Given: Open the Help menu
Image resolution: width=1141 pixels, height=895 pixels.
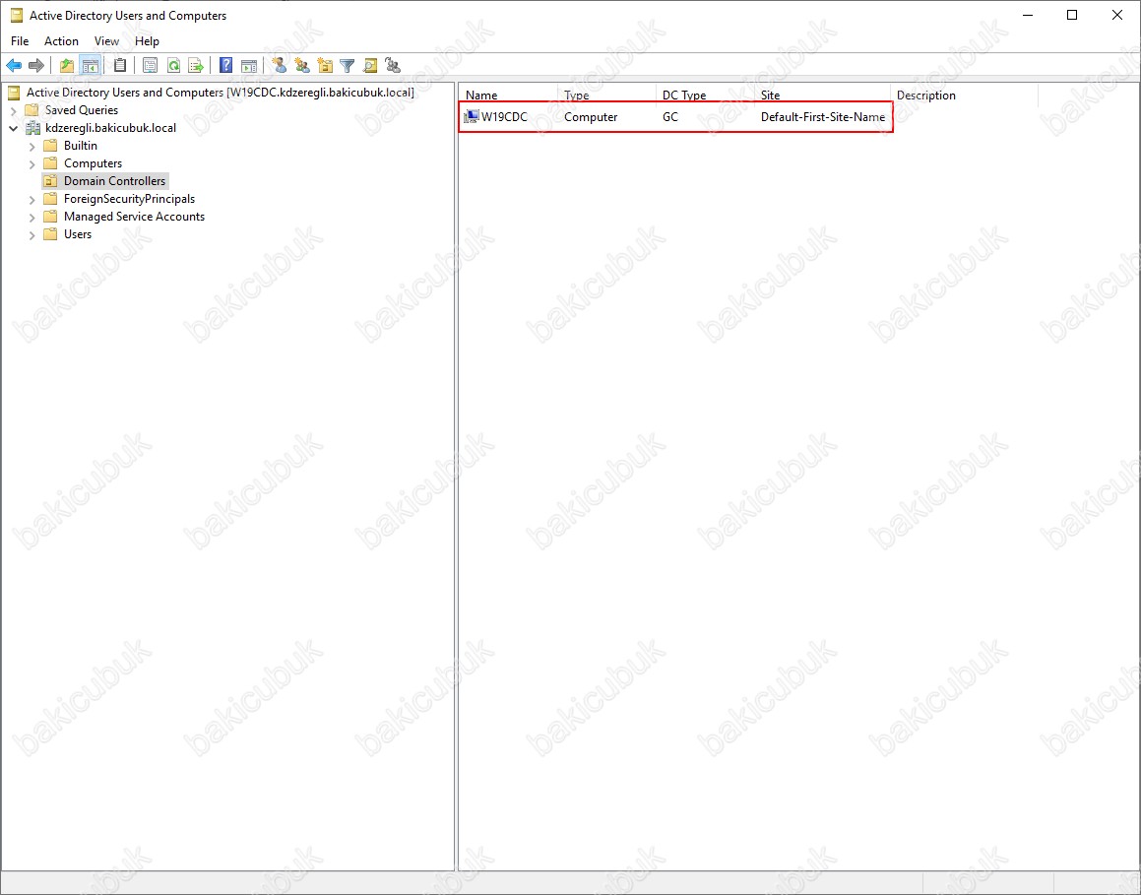Looking at the screenshot, I should pyautogui.click(x=147, y=41).
